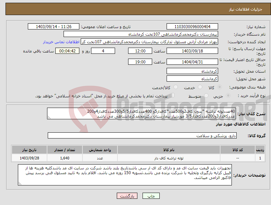Click the response deadline date 1403/09/18
271x205 pixels.
tap(192, 51)
